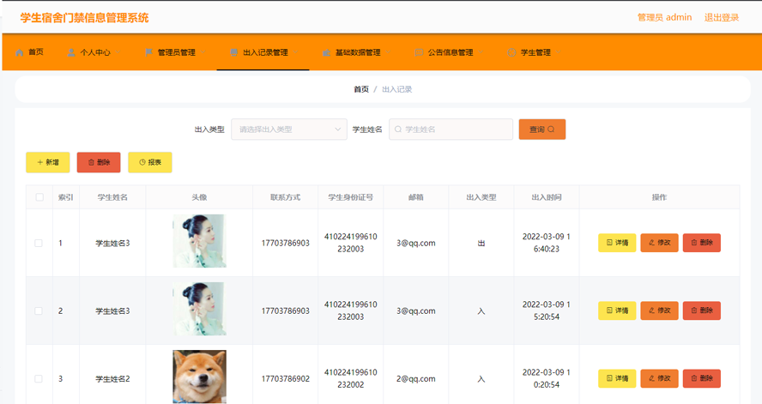Click the email 2@qq.com

[x=415, y=379]
